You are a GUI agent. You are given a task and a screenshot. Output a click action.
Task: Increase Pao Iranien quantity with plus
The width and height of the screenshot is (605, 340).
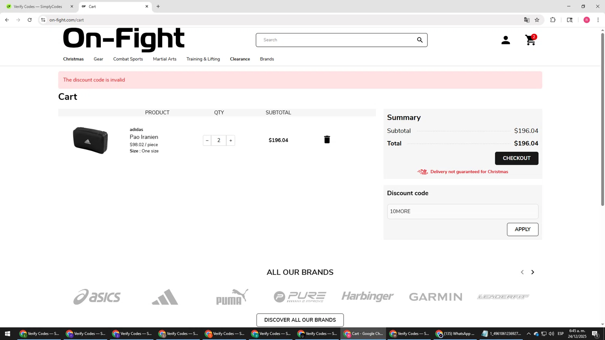(231, 140)
